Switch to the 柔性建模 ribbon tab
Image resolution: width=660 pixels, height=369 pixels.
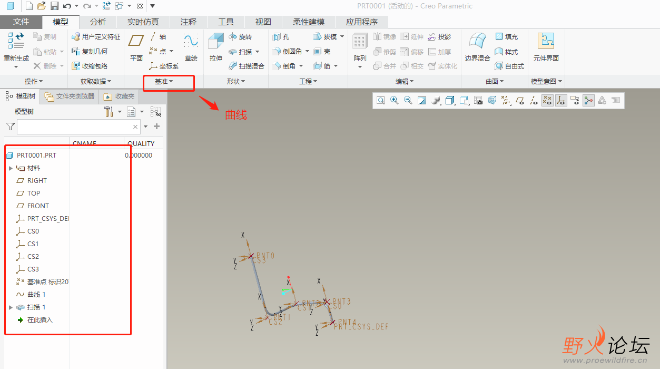click(309, 22)
